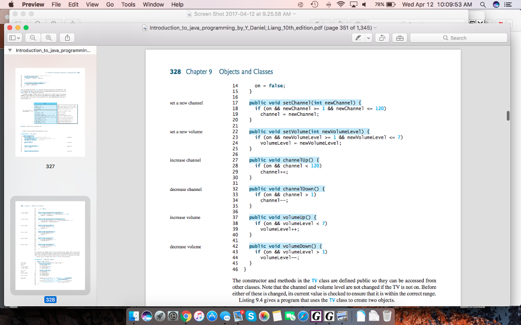This screenshot has height=325, width=521.
Task: Open the Markup toolbar with the pencil icon
Action: (x=359, y=38)
